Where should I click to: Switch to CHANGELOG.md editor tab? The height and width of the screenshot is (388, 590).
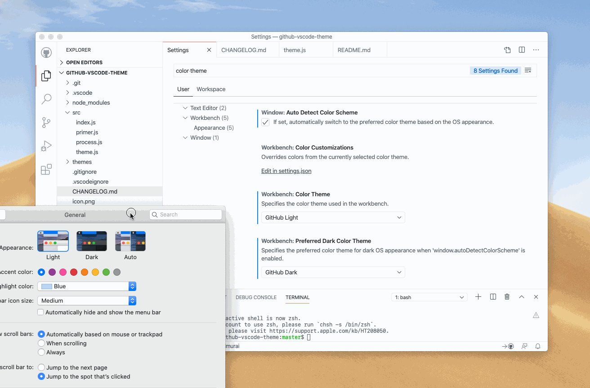(x=247, y=50)
